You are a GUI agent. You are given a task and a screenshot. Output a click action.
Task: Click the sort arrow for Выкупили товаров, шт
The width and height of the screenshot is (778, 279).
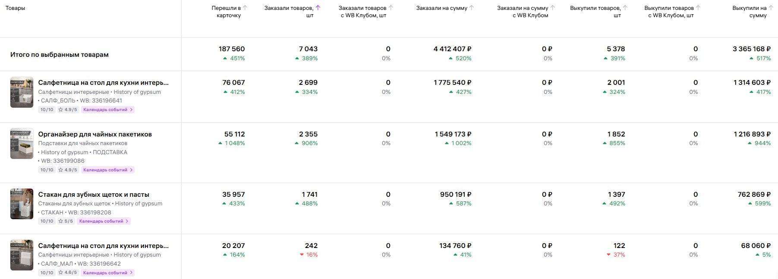pyautogui.click(x=625, y=8)
